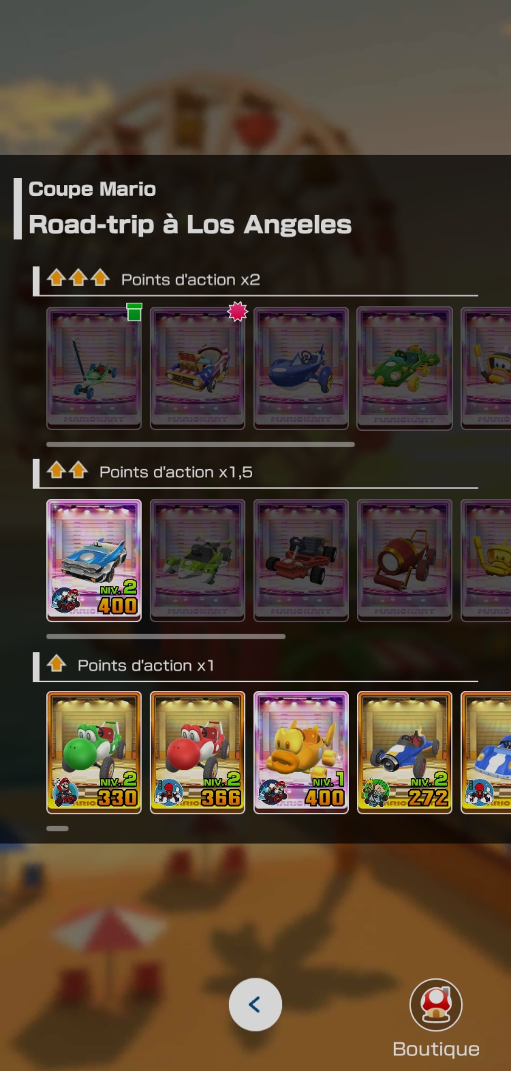The width and height of the screenshot is (511, 1071).
Task: Tap the locked star-spangled hot rod kart
Action: pos(197,368)
